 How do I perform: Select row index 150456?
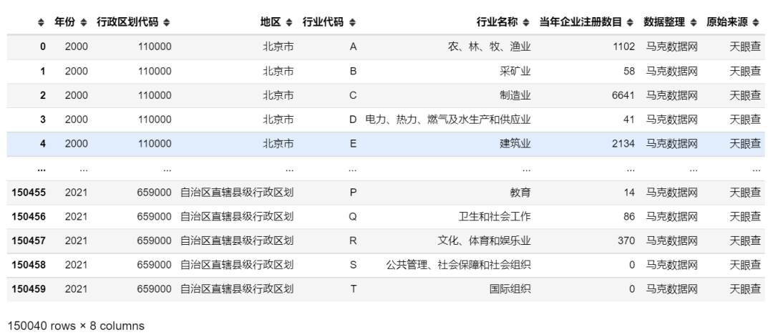pyautogui.click(x=29, y=217)
